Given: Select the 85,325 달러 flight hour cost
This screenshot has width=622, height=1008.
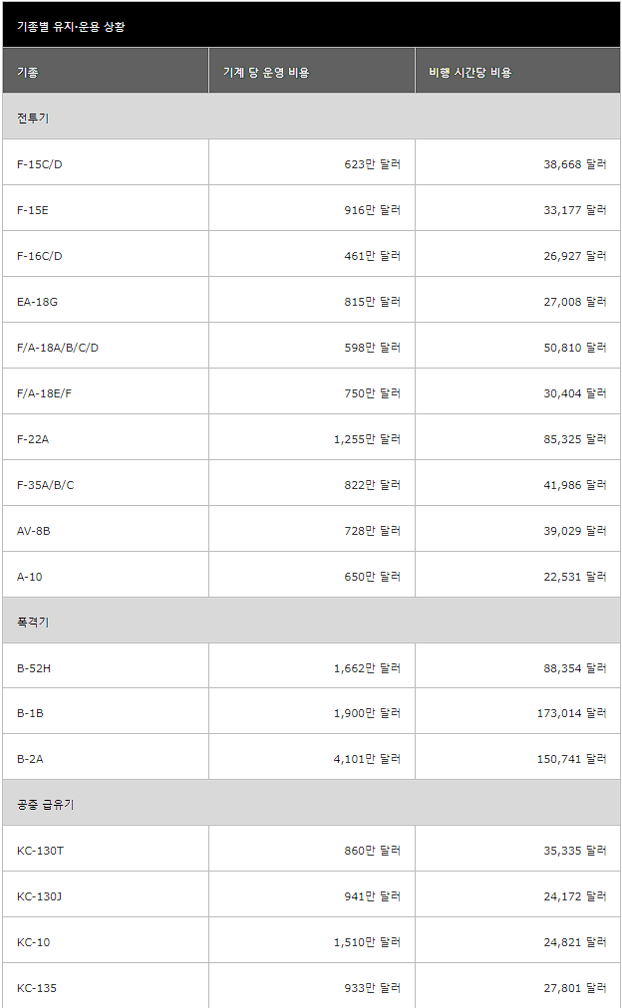Looking at the screenshot, I should pyautogui.click(x=574, y=438).
